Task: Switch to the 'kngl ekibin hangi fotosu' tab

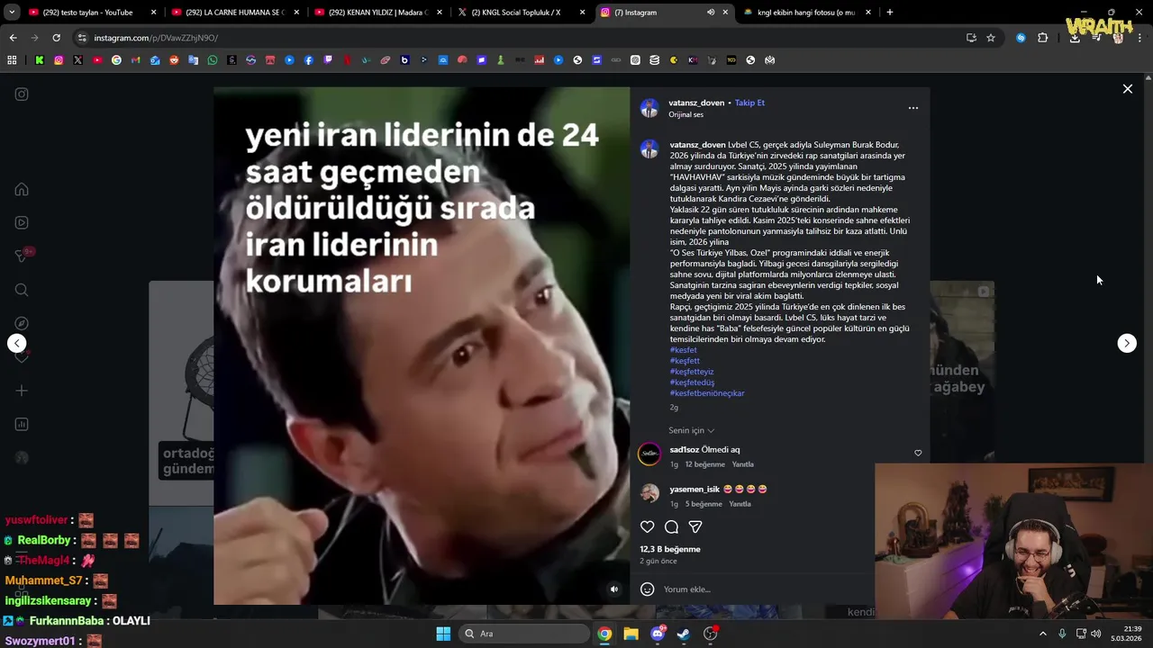Action: 806,13
